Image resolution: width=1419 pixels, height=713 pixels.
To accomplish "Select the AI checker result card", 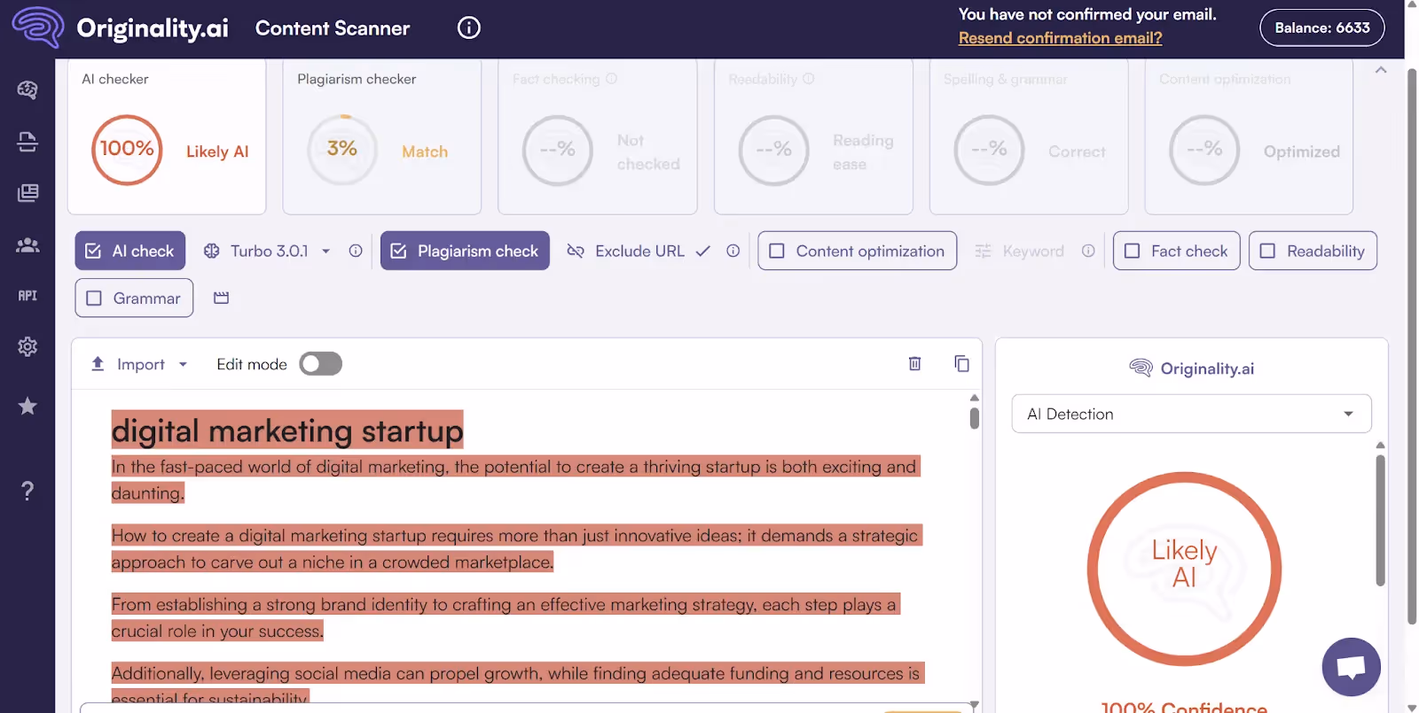I will click(167, 136).
